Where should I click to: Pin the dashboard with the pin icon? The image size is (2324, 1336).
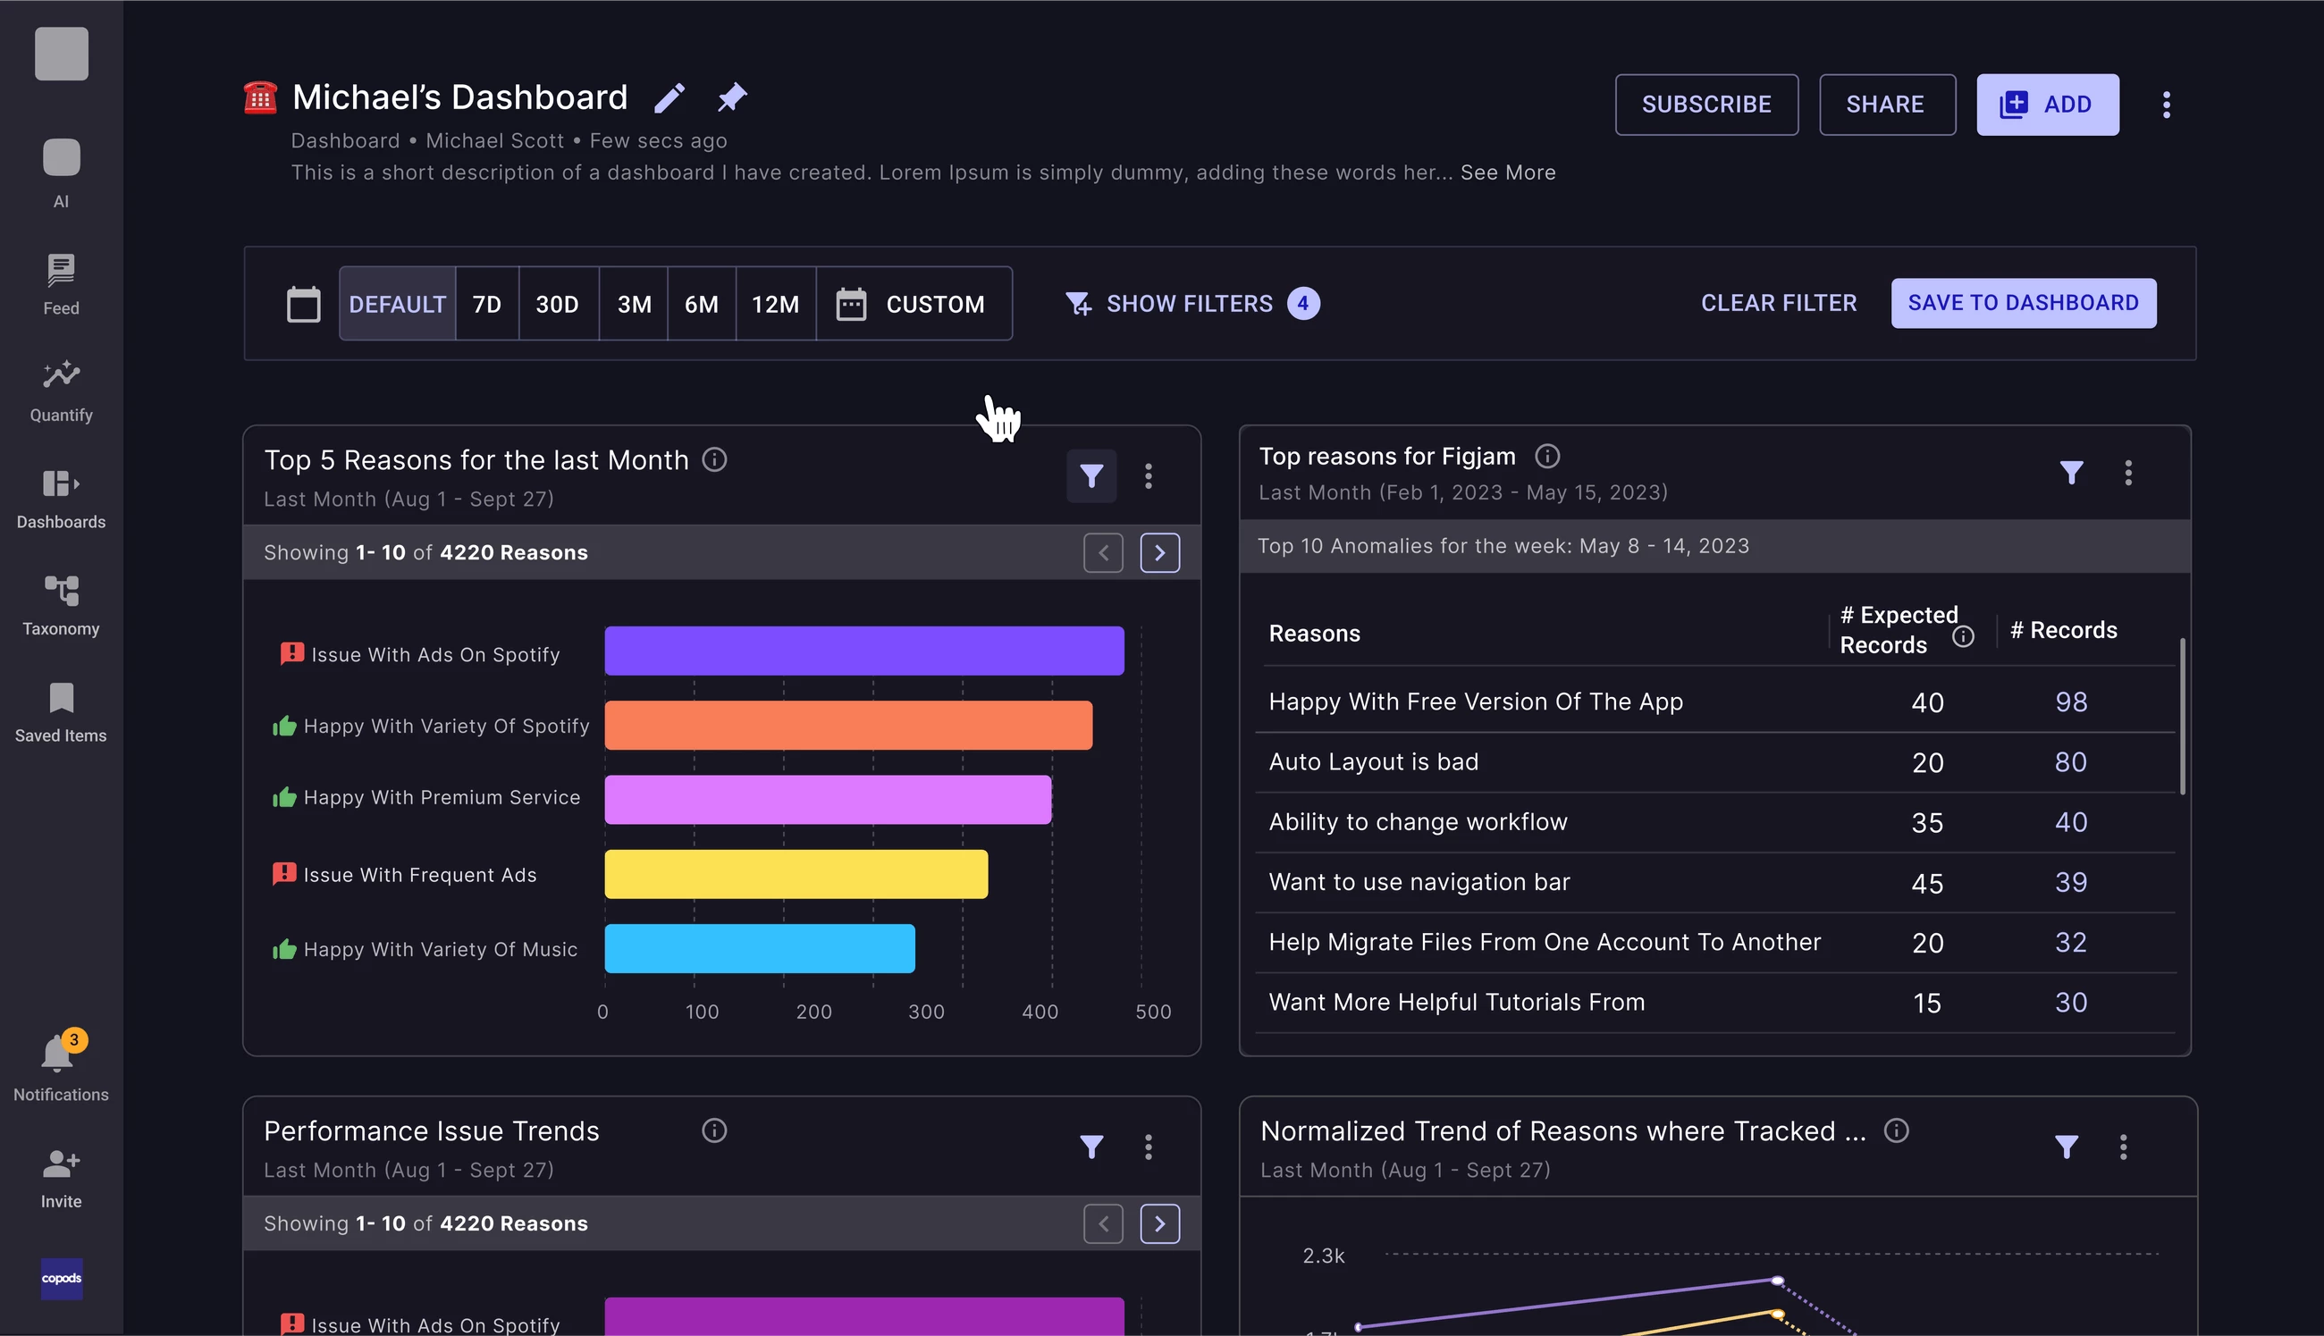[731, 97]
